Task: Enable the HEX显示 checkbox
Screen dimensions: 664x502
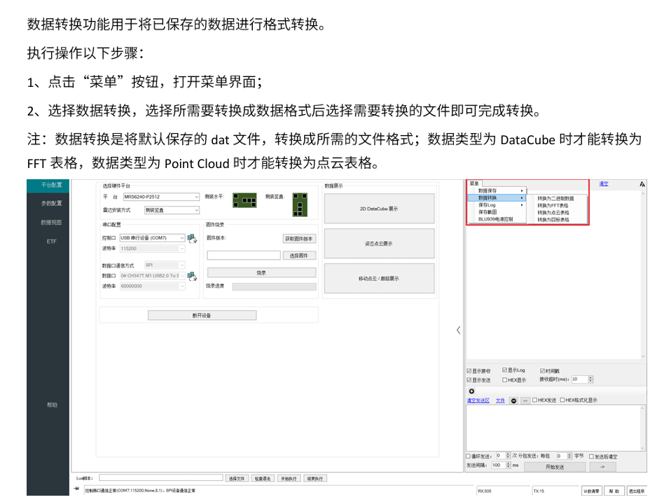Action: point(505,380)
